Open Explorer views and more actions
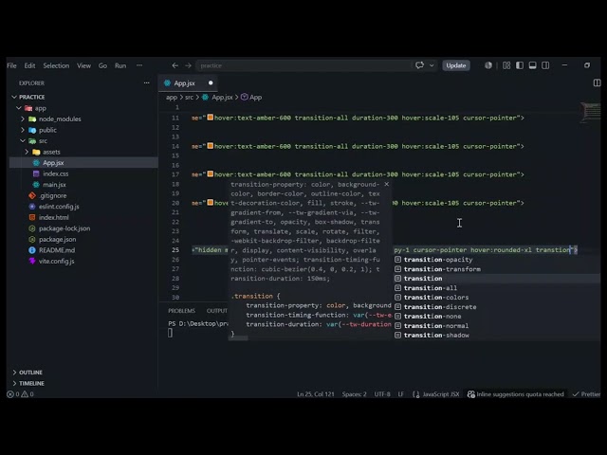Viewport: 607px width, 455px height. (x=146, y=82)
